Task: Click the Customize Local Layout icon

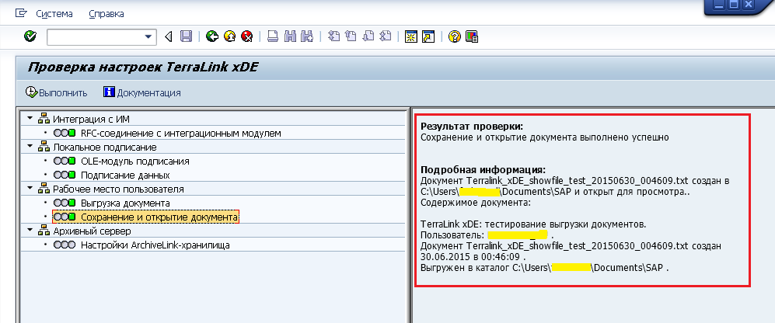Action: click(x=472, y=36)
